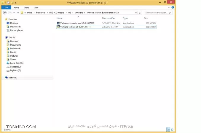
Task: Open the Quick Access Toolbar customize dropdown
Action: [x=15, y=3]
